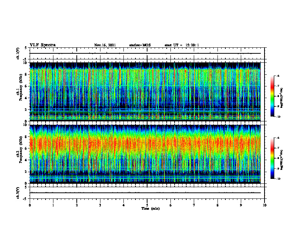Click the ch.2 colorbar 'log(PSD)' label
Screen dimensions: 298x230
282,160
